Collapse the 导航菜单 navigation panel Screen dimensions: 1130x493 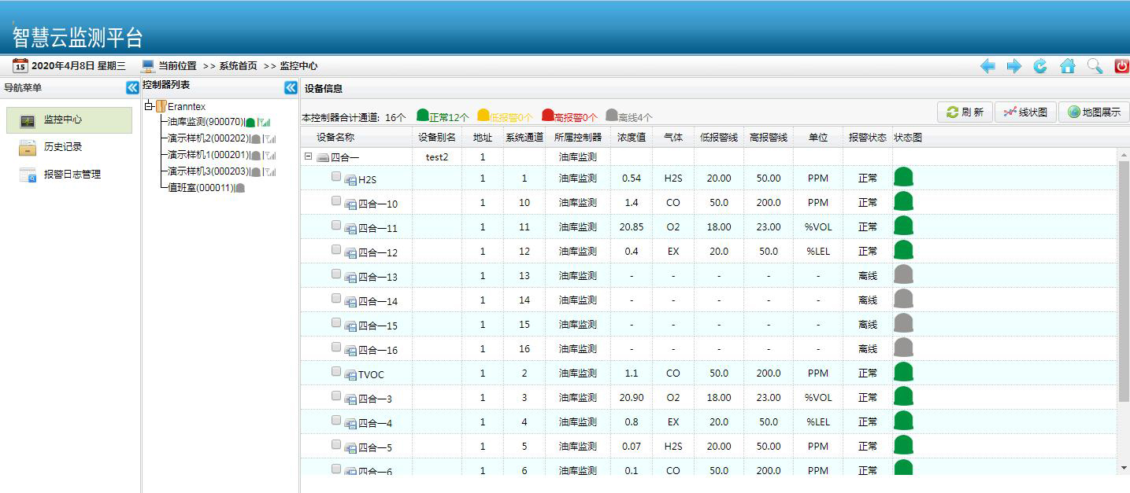[x=132, y=88]
